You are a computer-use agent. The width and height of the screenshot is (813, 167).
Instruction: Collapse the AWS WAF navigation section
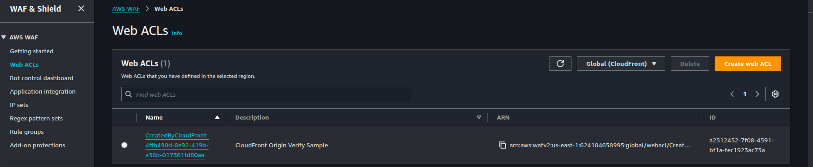[4, 37]
